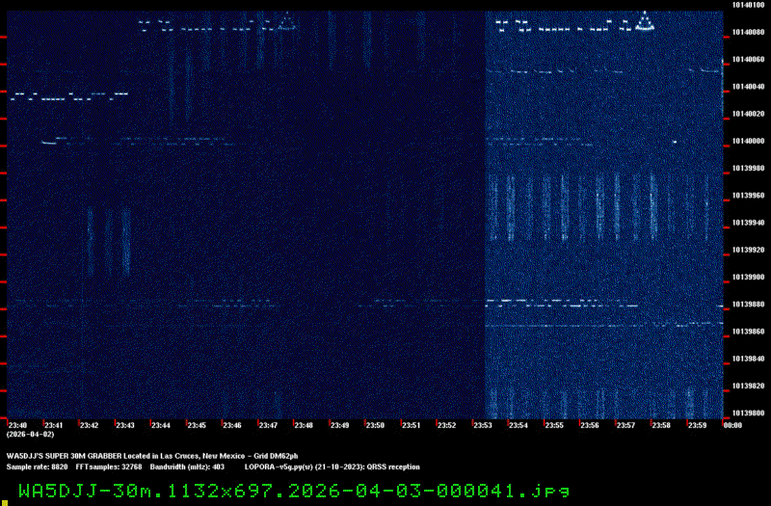This screenshot has height=506, width=771.
Task: Click the 23:58 time label
Action: tap(661, 425)
